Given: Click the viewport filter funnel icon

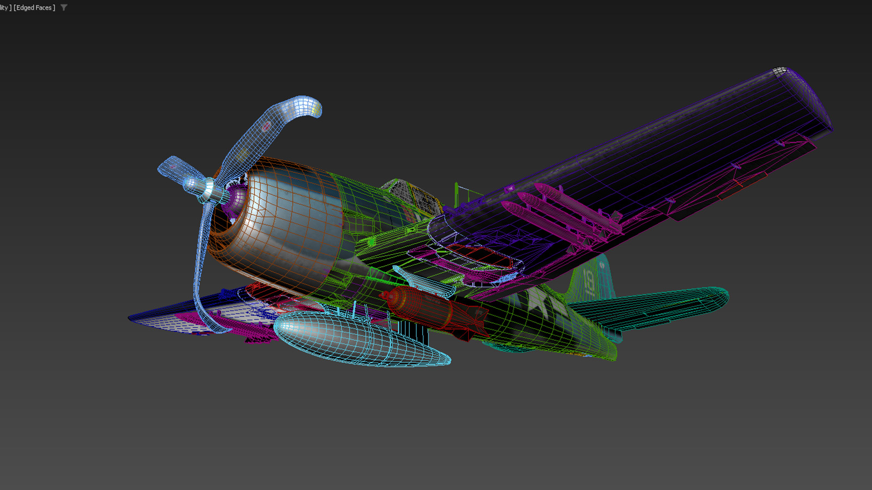Looking at the screenshot, I should click(x=64, y=8).
